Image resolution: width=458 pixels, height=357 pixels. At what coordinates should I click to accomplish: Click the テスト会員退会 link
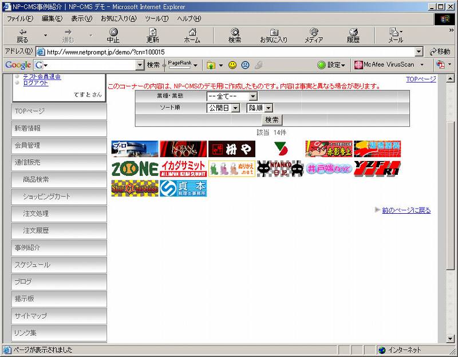click(x=42, y=77)
